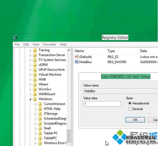Select the WcmSvc tree key label
This screenshot has width=159, height=146.
coord(45,89)
